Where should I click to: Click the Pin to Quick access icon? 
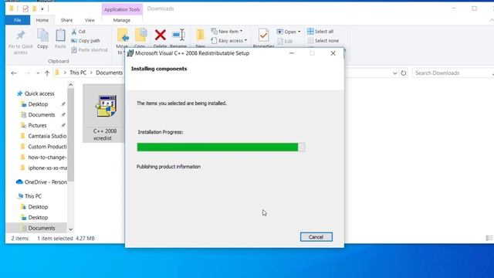[21, 36]
